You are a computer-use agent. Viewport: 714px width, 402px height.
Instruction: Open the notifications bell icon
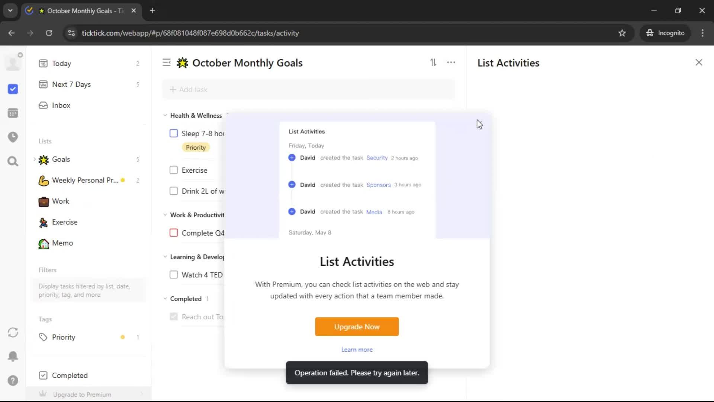point(13,356)
